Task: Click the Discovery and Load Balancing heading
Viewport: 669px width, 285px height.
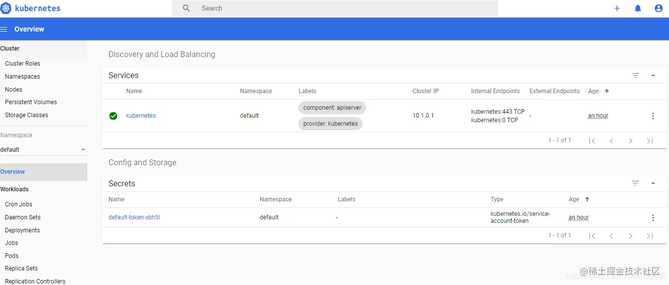Action: point(162,54)
